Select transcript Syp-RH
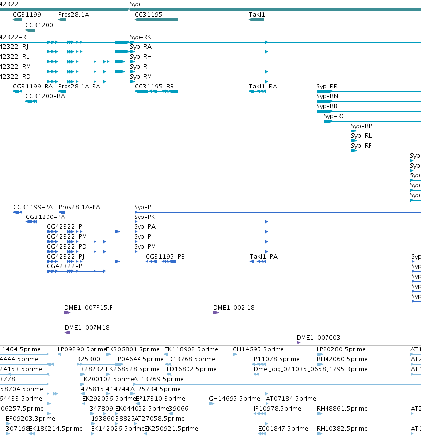 point(140,57)
